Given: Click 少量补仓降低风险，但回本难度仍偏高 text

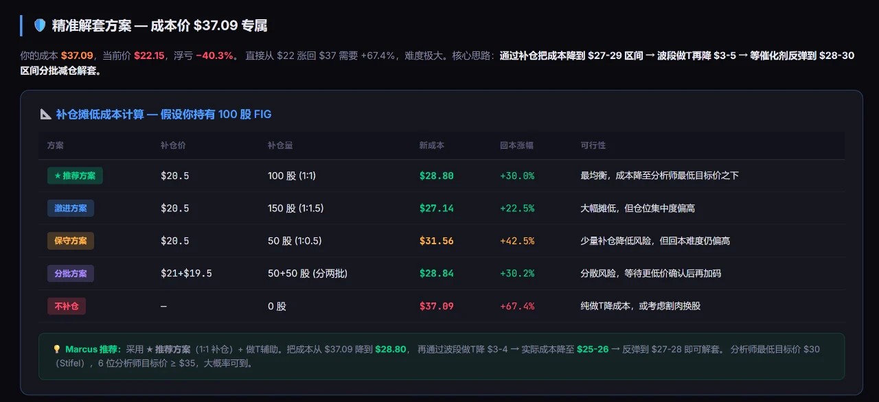Looking at the screenshot, I should (655, 241).
